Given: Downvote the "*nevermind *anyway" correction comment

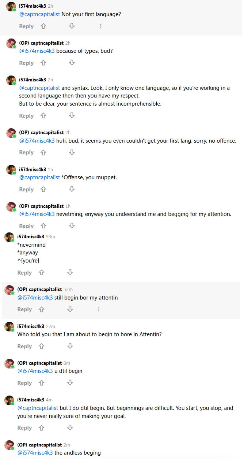Looking at the screenshot, I should pyautogui.click(x=70, y=272).
